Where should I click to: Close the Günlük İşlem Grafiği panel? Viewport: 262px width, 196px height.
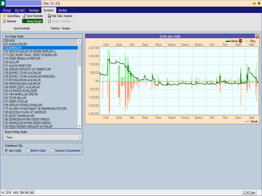click(257, 36)
